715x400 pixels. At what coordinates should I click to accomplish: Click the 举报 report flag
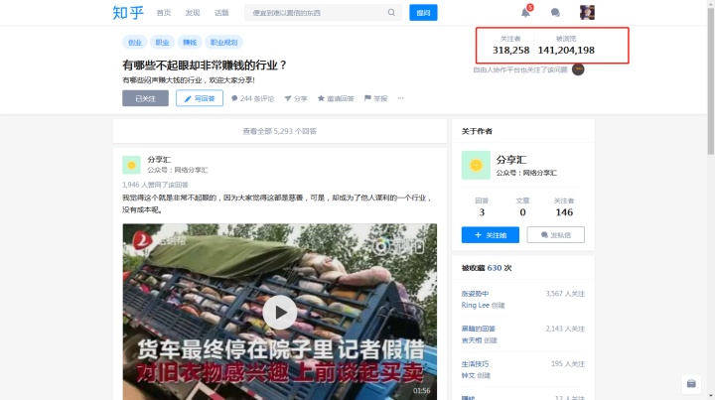click(375, 98)
